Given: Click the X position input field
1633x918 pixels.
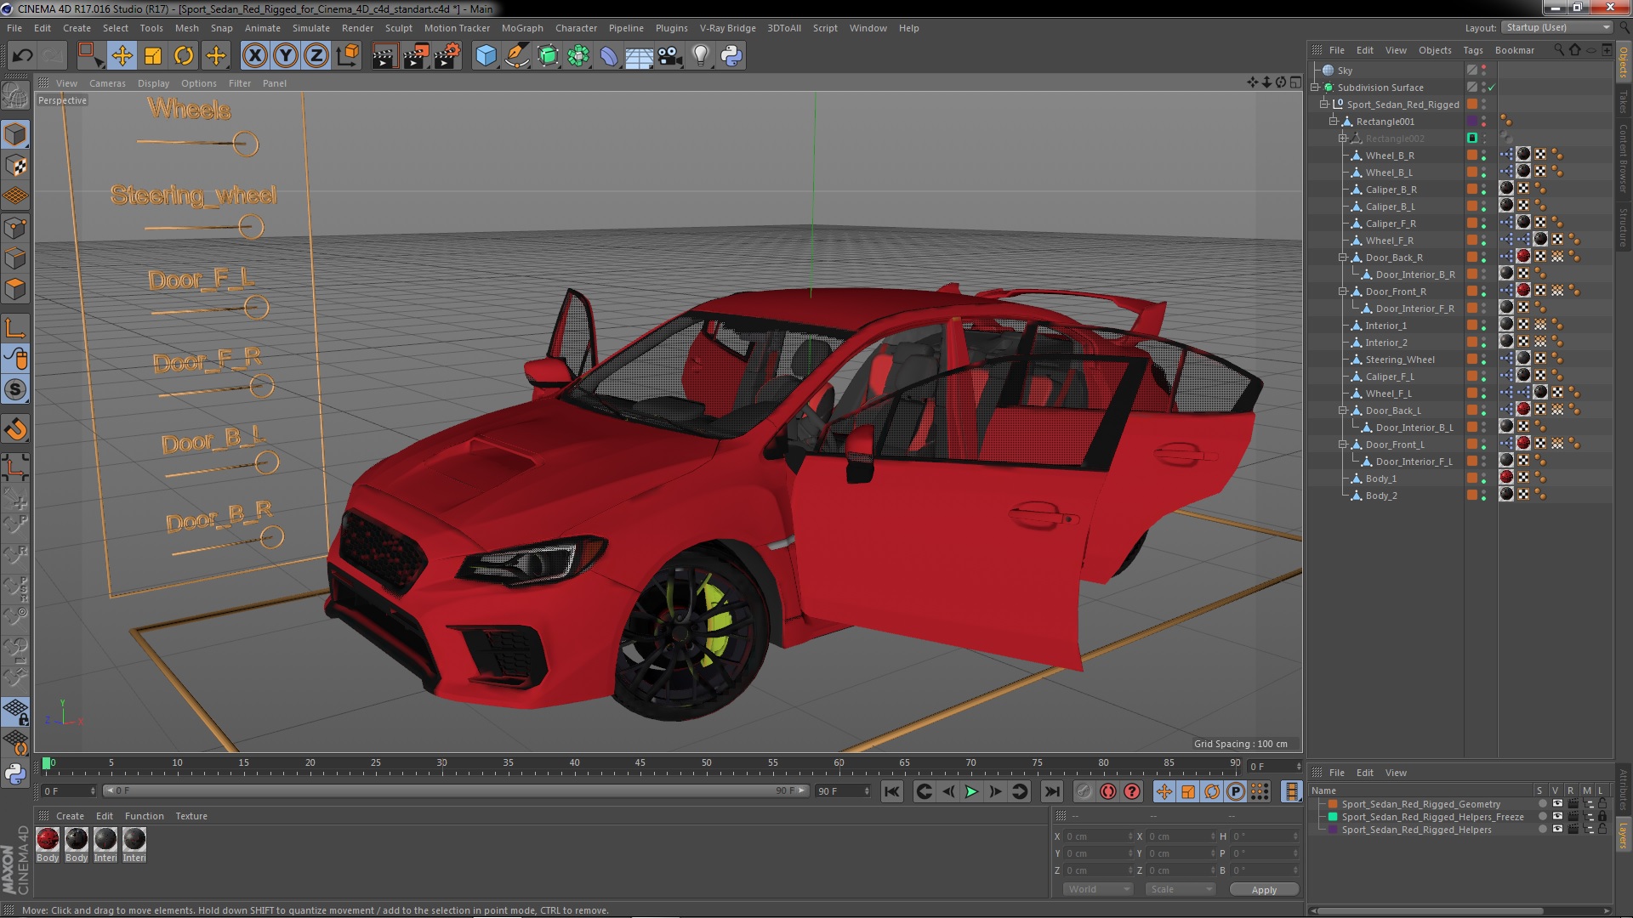Looking at the screenshot, I should (1097, 836).
